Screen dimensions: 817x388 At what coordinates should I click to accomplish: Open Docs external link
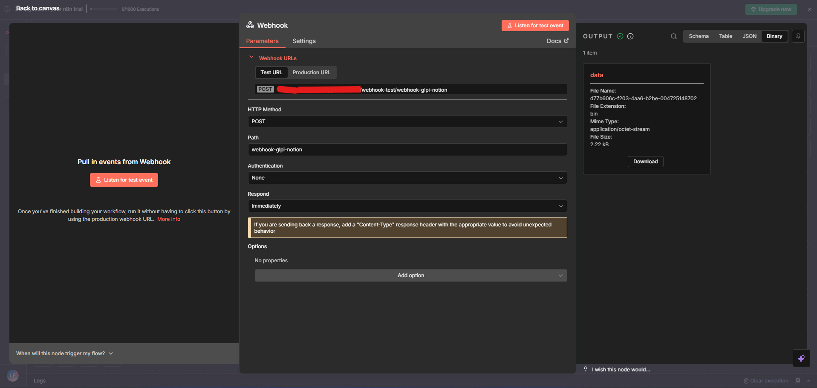pos(557,41)
